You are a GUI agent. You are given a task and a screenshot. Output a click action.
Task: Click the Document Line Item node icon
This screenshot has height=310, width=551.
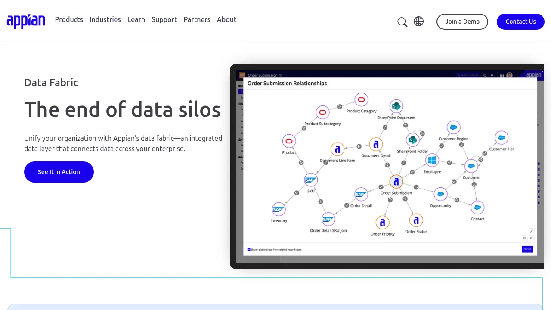click(x=337, y=149)
